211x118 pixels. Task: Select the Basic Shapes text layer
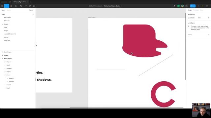click(8, 52)
